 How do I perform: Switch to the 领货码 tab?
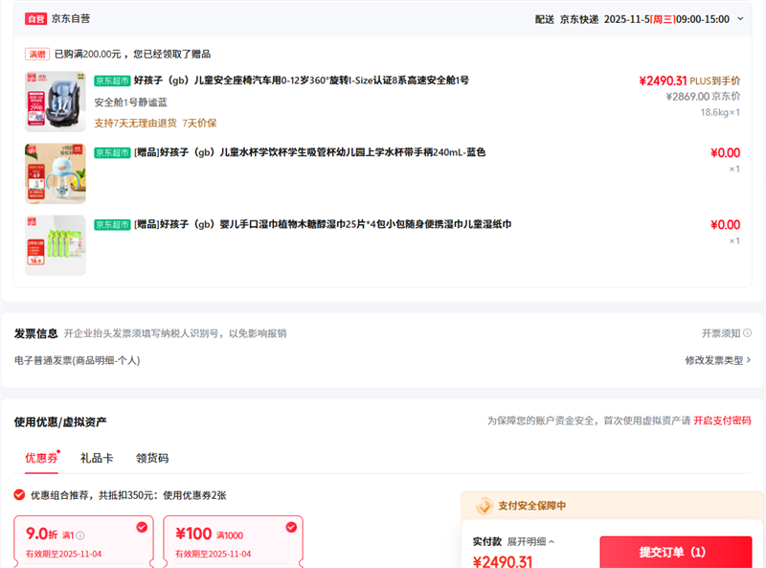[152, 458]
